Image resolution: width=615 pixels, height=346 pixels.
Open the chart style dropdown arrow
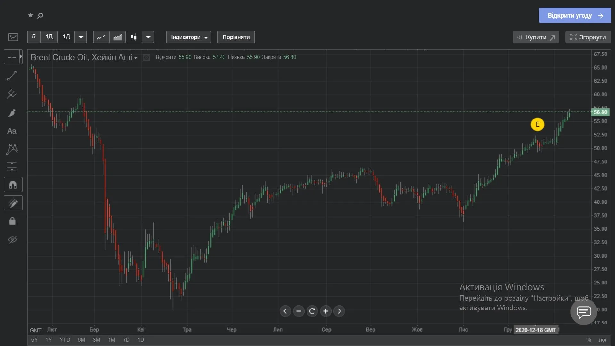[148, 37]
